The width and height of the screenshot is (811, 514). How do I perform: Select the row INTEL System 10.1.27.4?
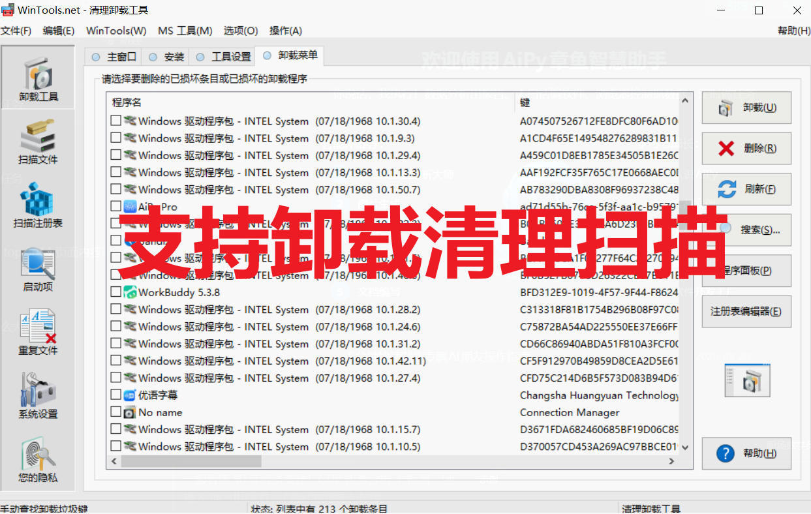pos(392,378)
